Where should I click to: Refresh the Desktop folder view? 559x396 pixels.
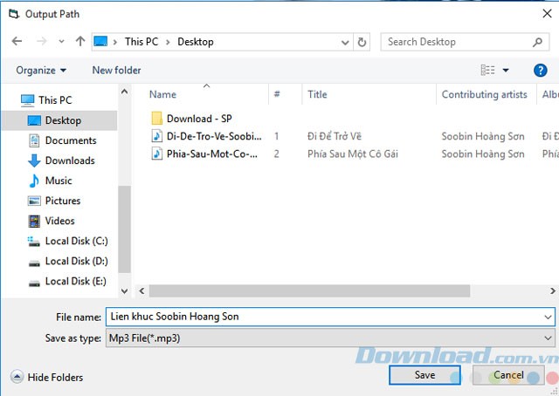click(362, 42)
